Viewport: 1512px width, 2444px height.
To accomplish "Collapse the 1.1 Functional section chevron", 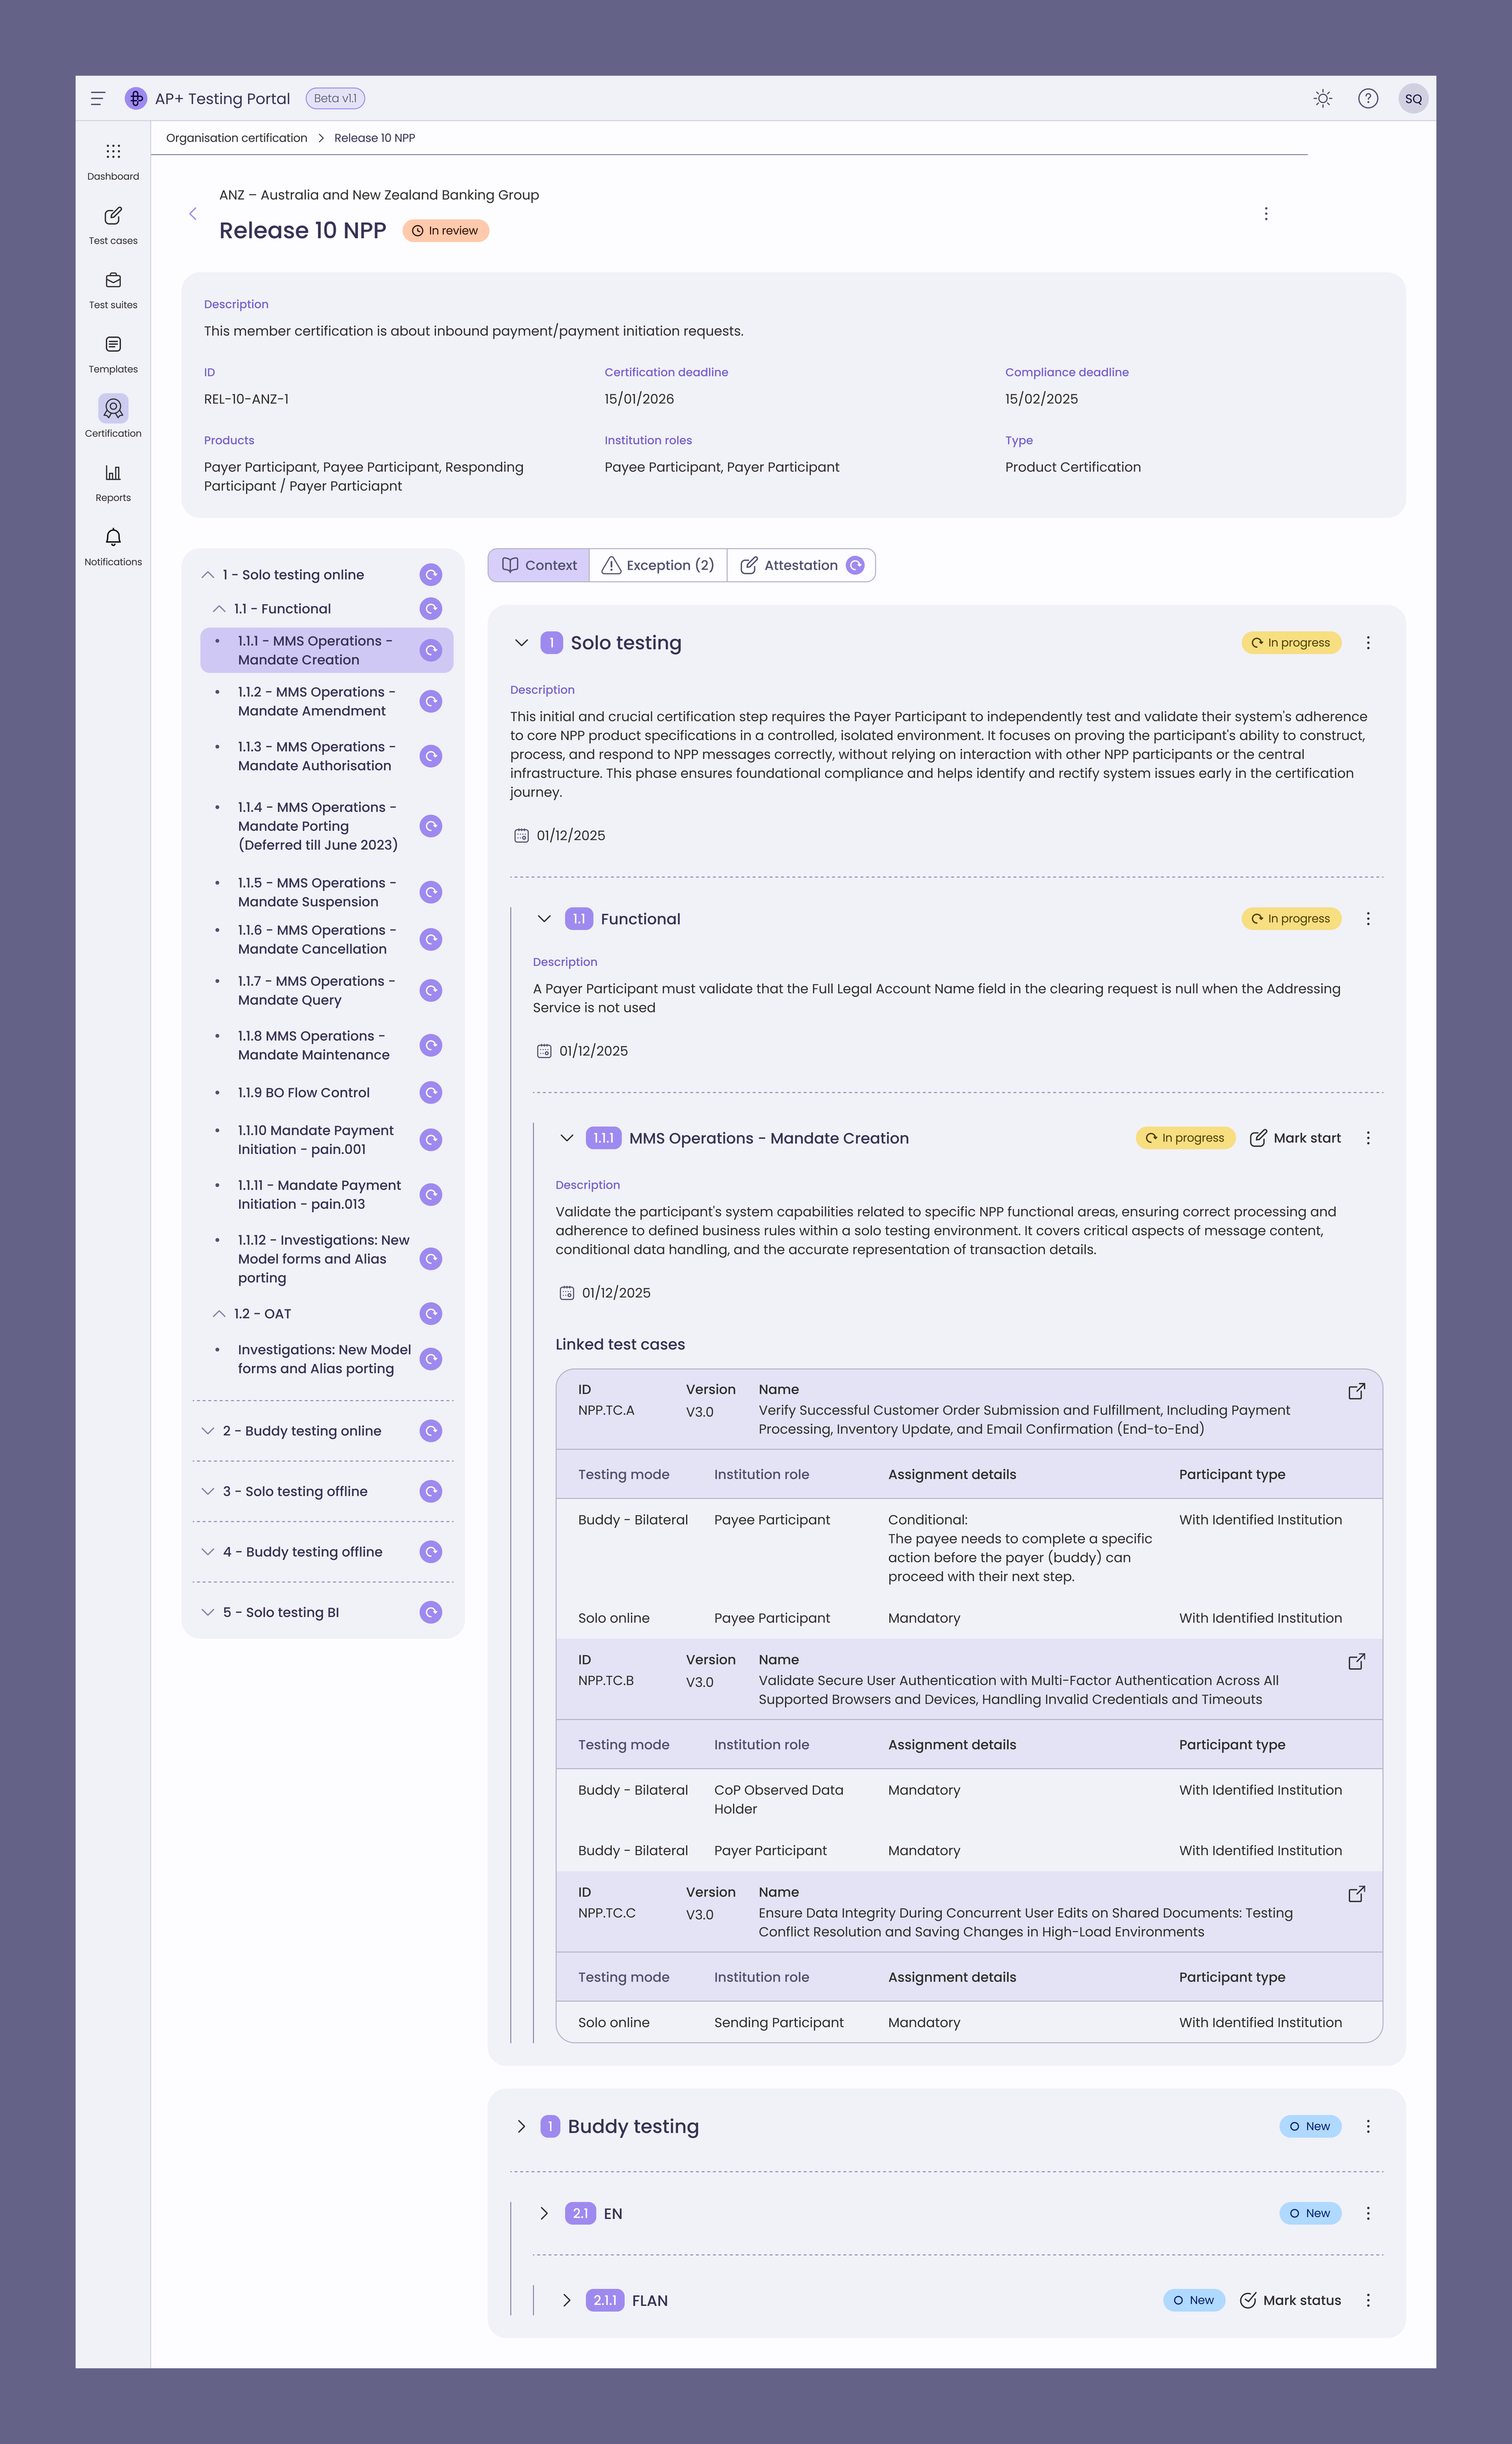I will tap(544, 919).
